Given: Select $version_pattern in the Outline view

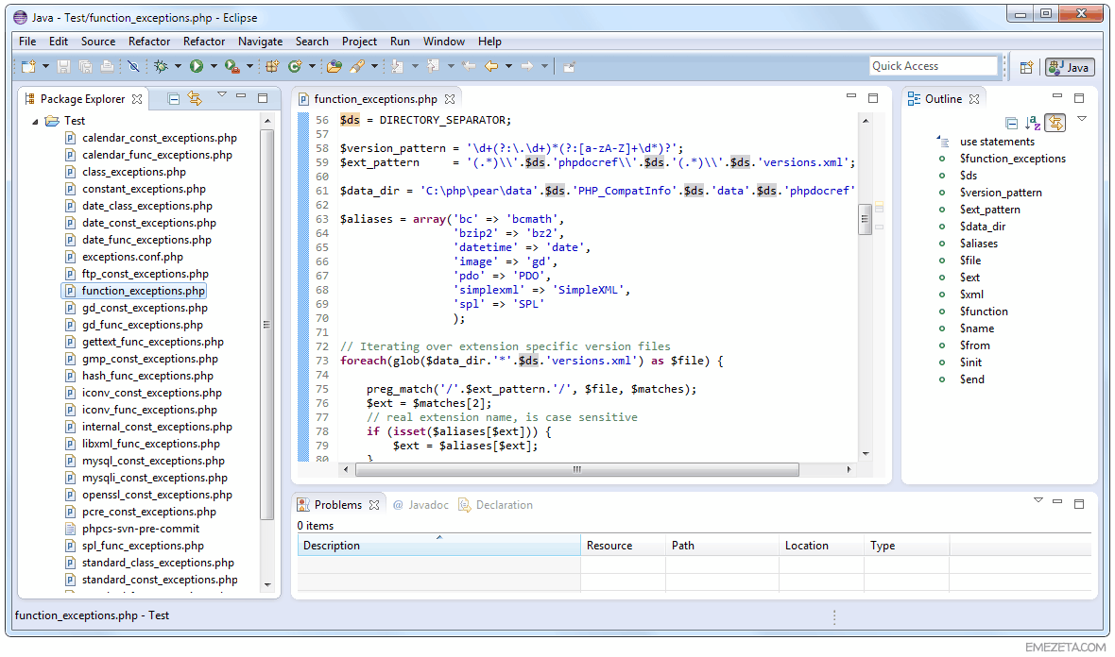Looking at the screenshot, I should tap(1001, 193).
